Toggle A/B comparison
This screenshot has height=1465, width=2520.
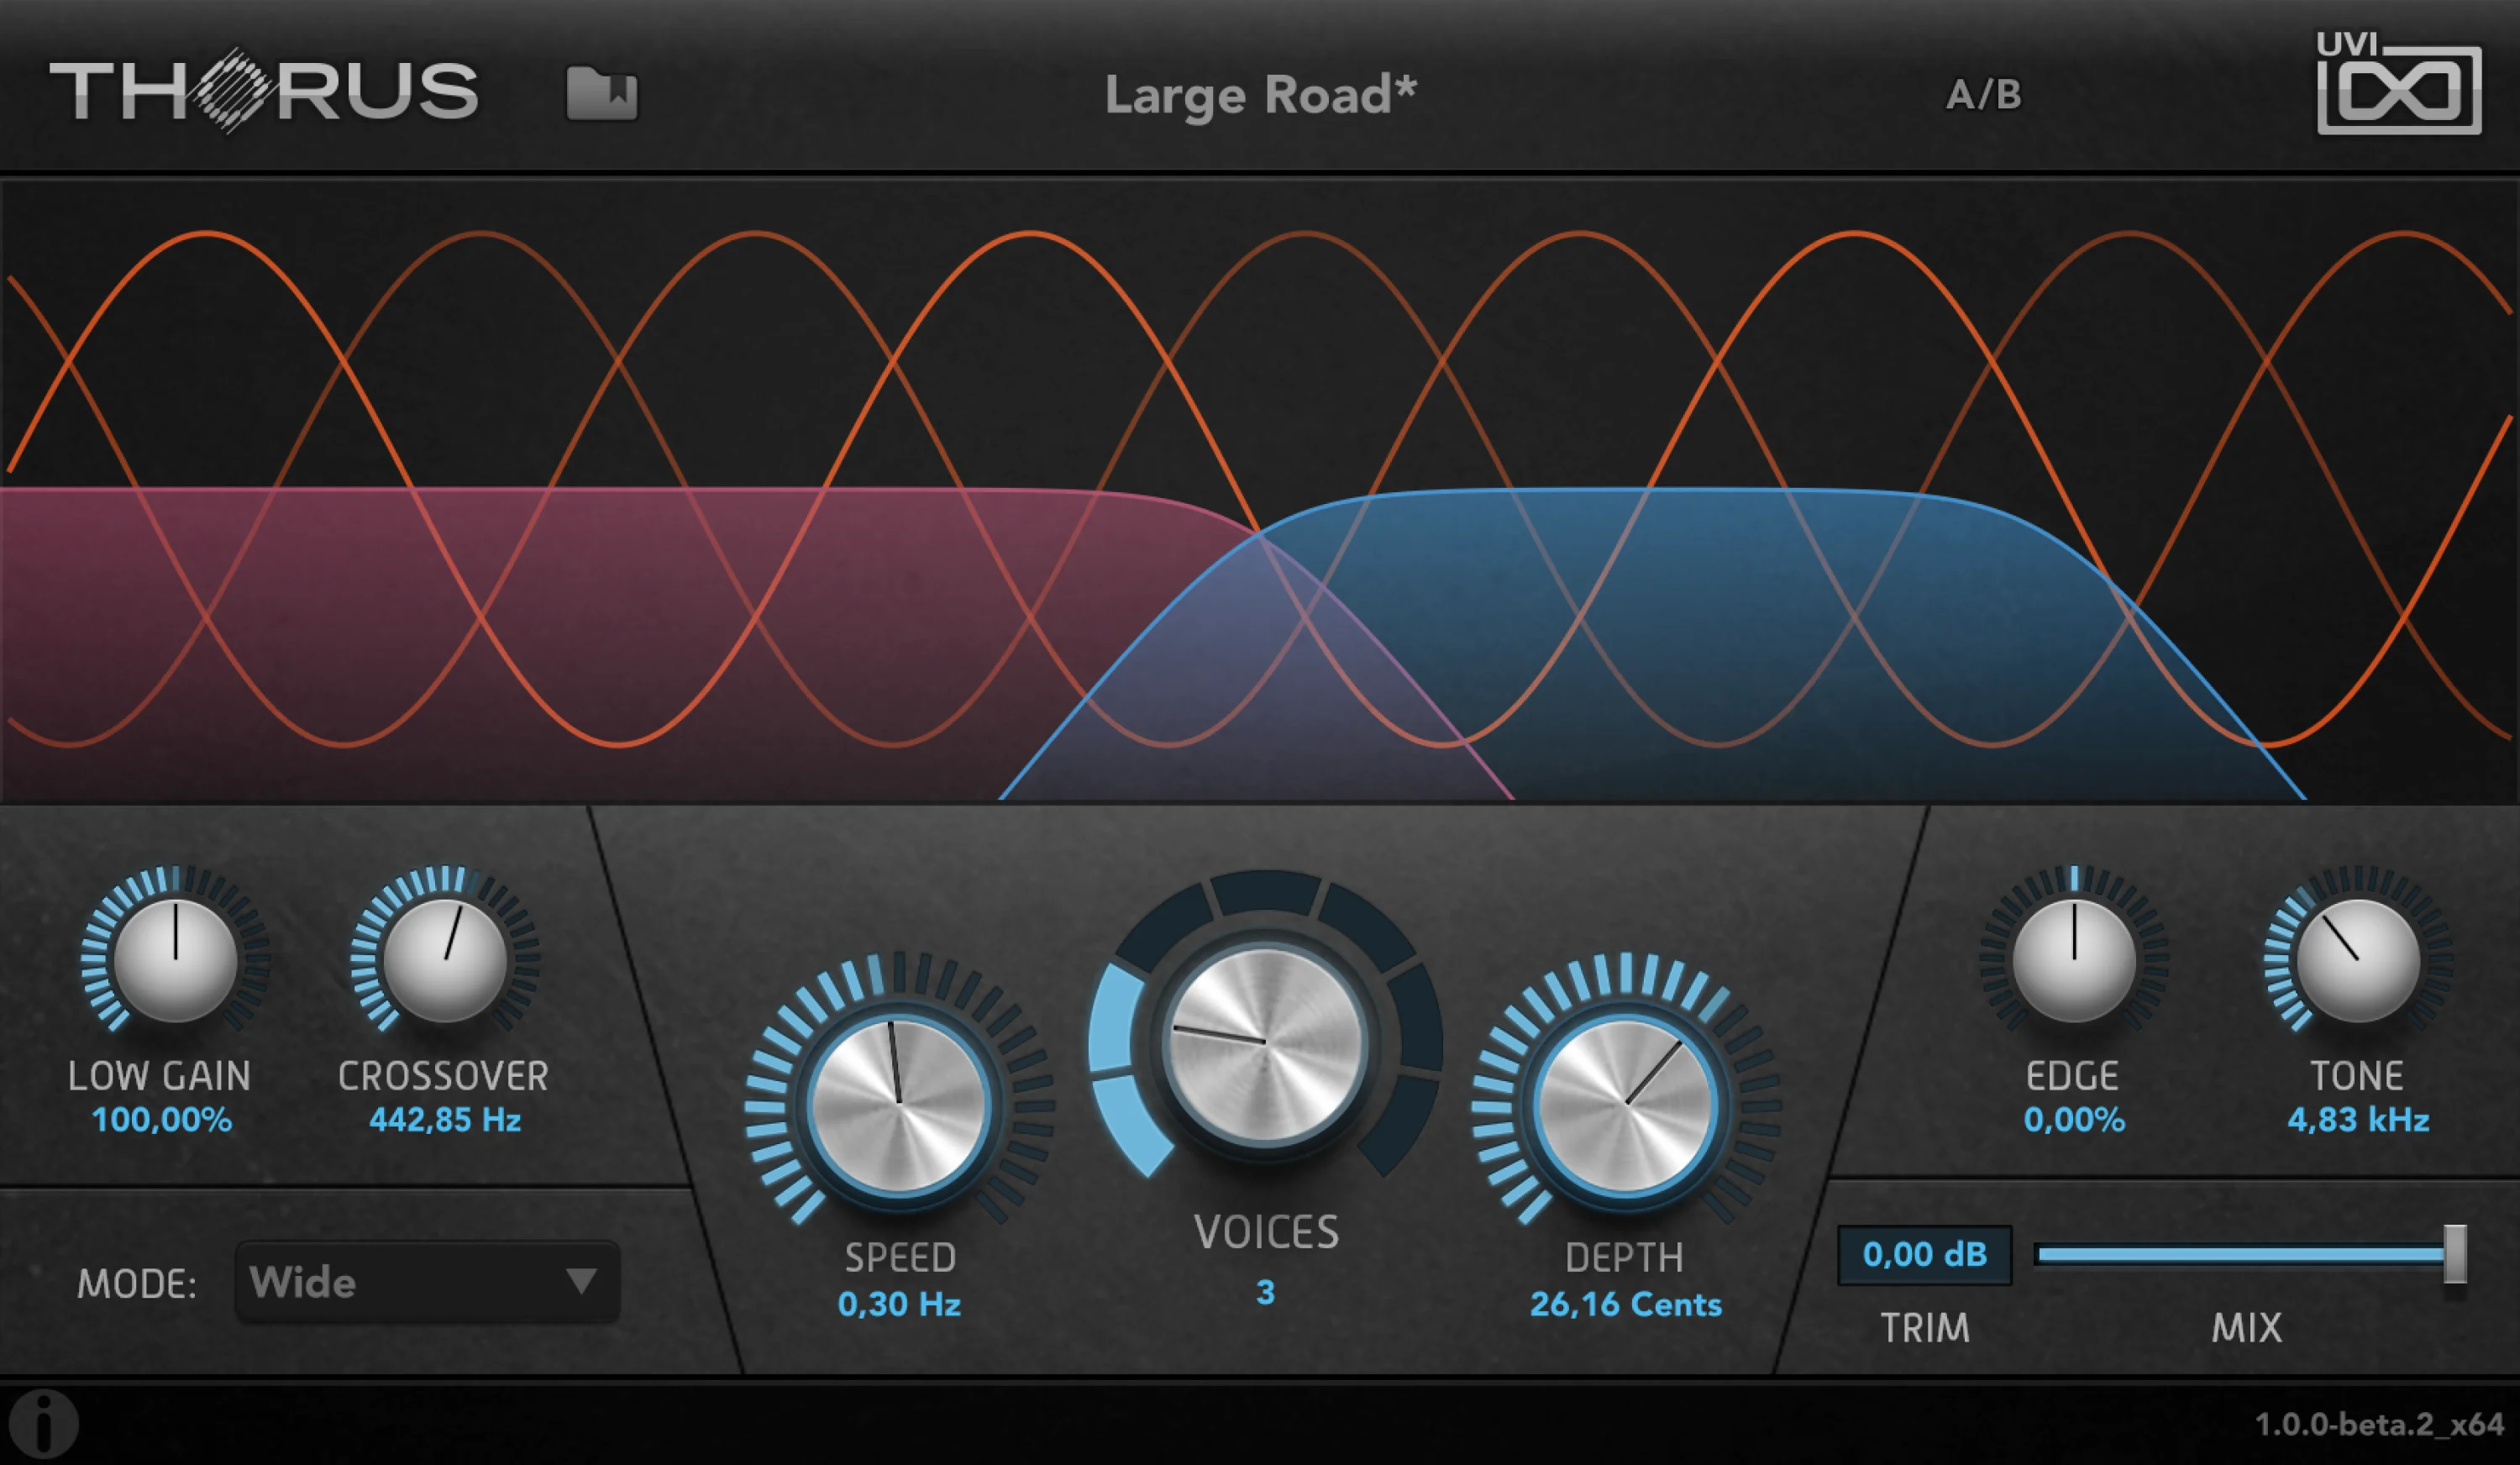pos(1984,95)
